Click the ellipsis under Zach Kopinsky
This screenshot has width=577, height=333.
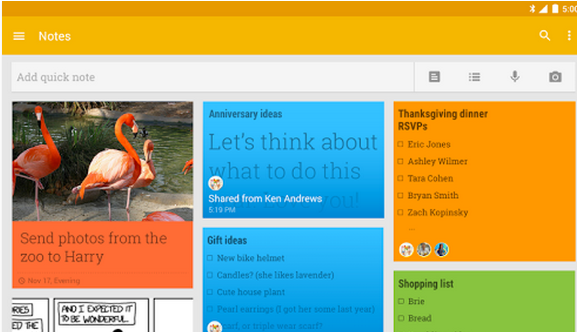(411, 229)
